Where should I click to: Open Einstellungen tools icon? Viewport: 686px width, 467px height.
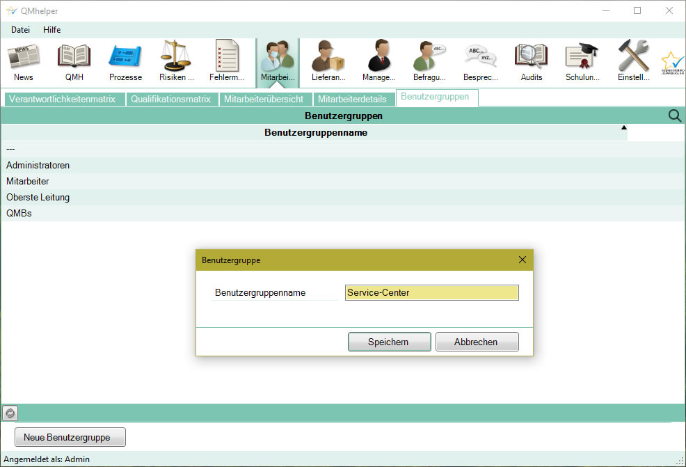point(633,61)
